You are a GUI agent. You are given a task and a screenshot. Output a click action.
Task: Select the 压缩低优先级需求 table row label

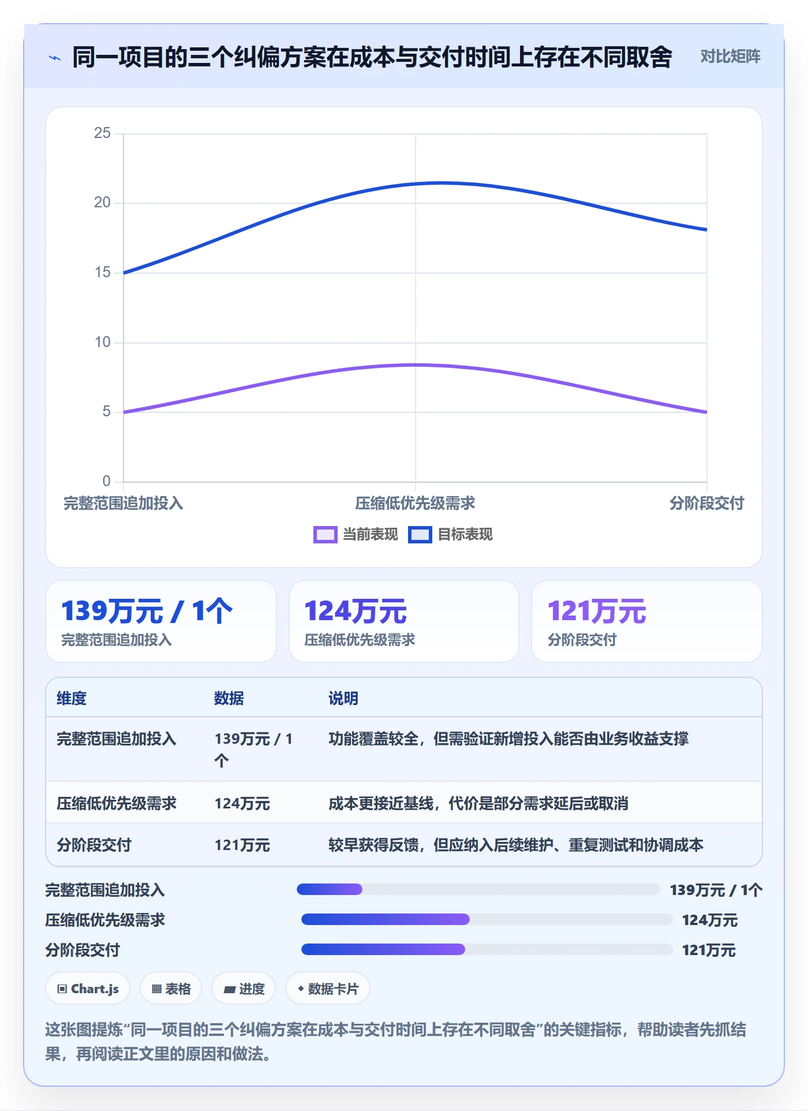coord(117,803)
